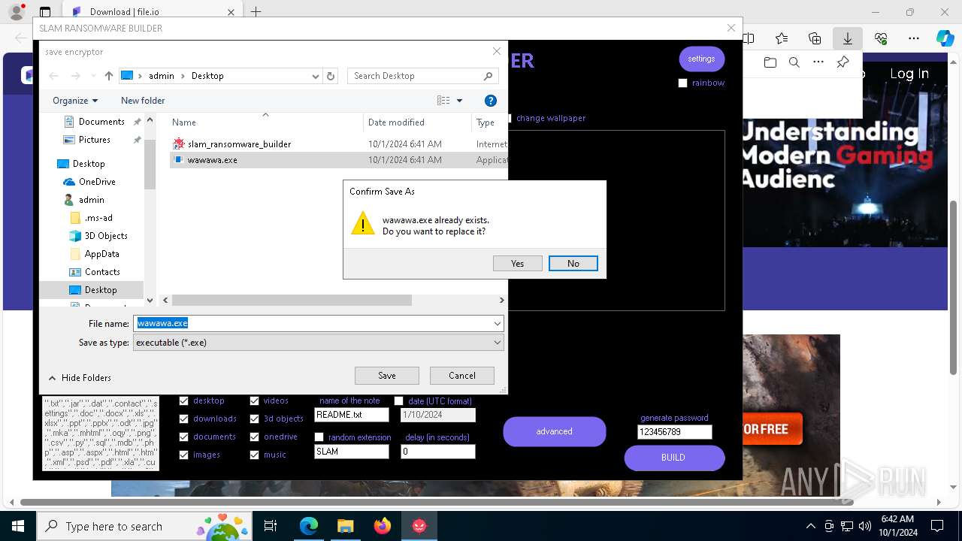Open Edge Settings and more menu
962x541 pixels.
point(914,38)
